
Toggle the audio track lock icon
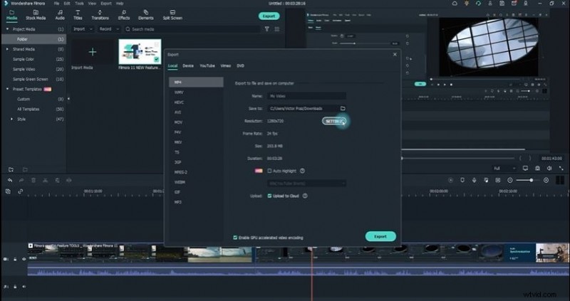tap(15, 287)
